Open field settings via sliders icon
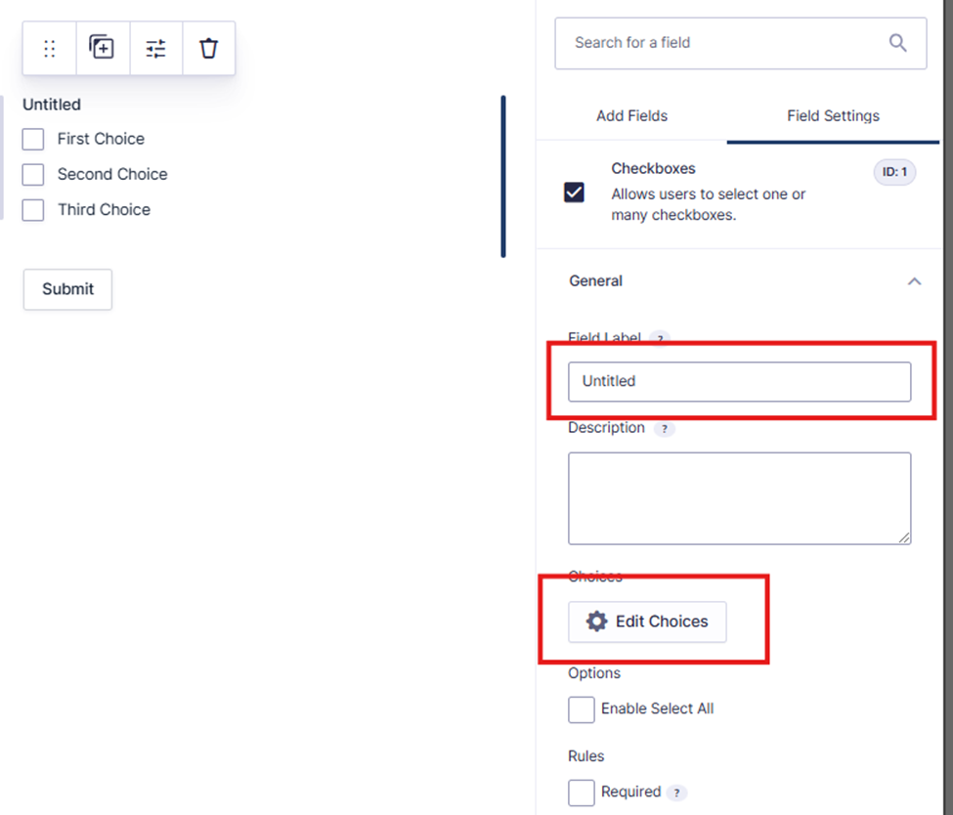Viewport: 953px width, 815px height. point(155,48)
